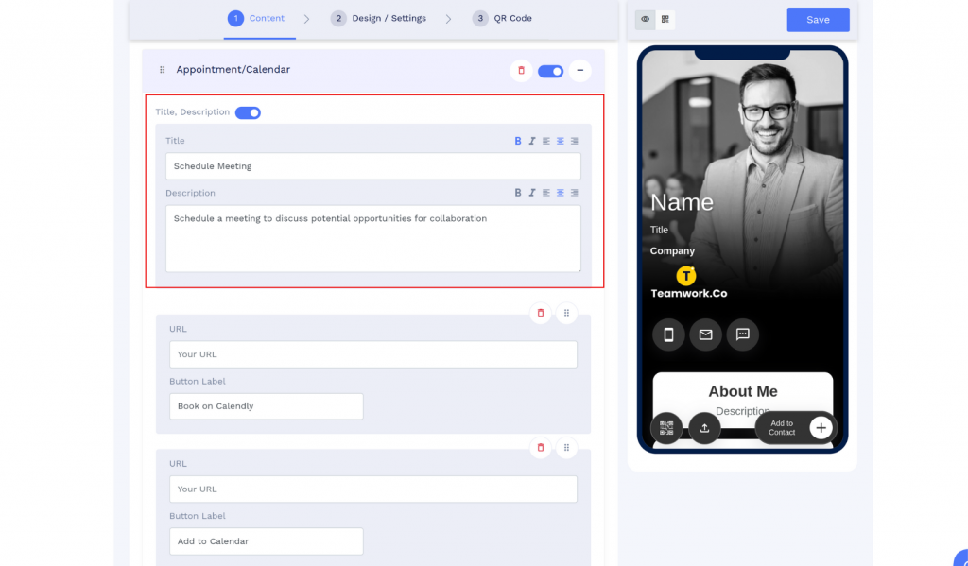
Task: Left-align the Title text
Action: [x=546, y=141]
